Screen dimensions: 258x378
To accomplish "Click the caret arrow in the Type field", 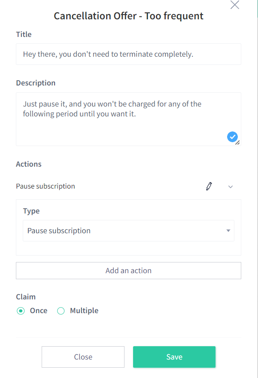I will pyautogui.click(x=228, y=231).
